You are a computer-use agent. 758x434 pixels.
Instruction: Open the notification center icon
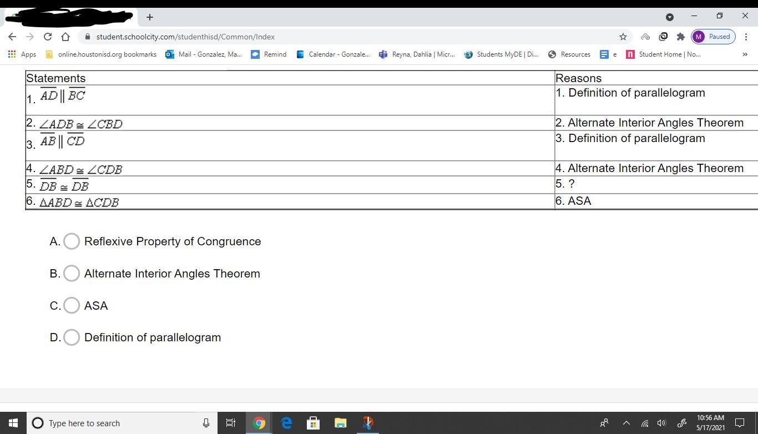coord(740,423)
